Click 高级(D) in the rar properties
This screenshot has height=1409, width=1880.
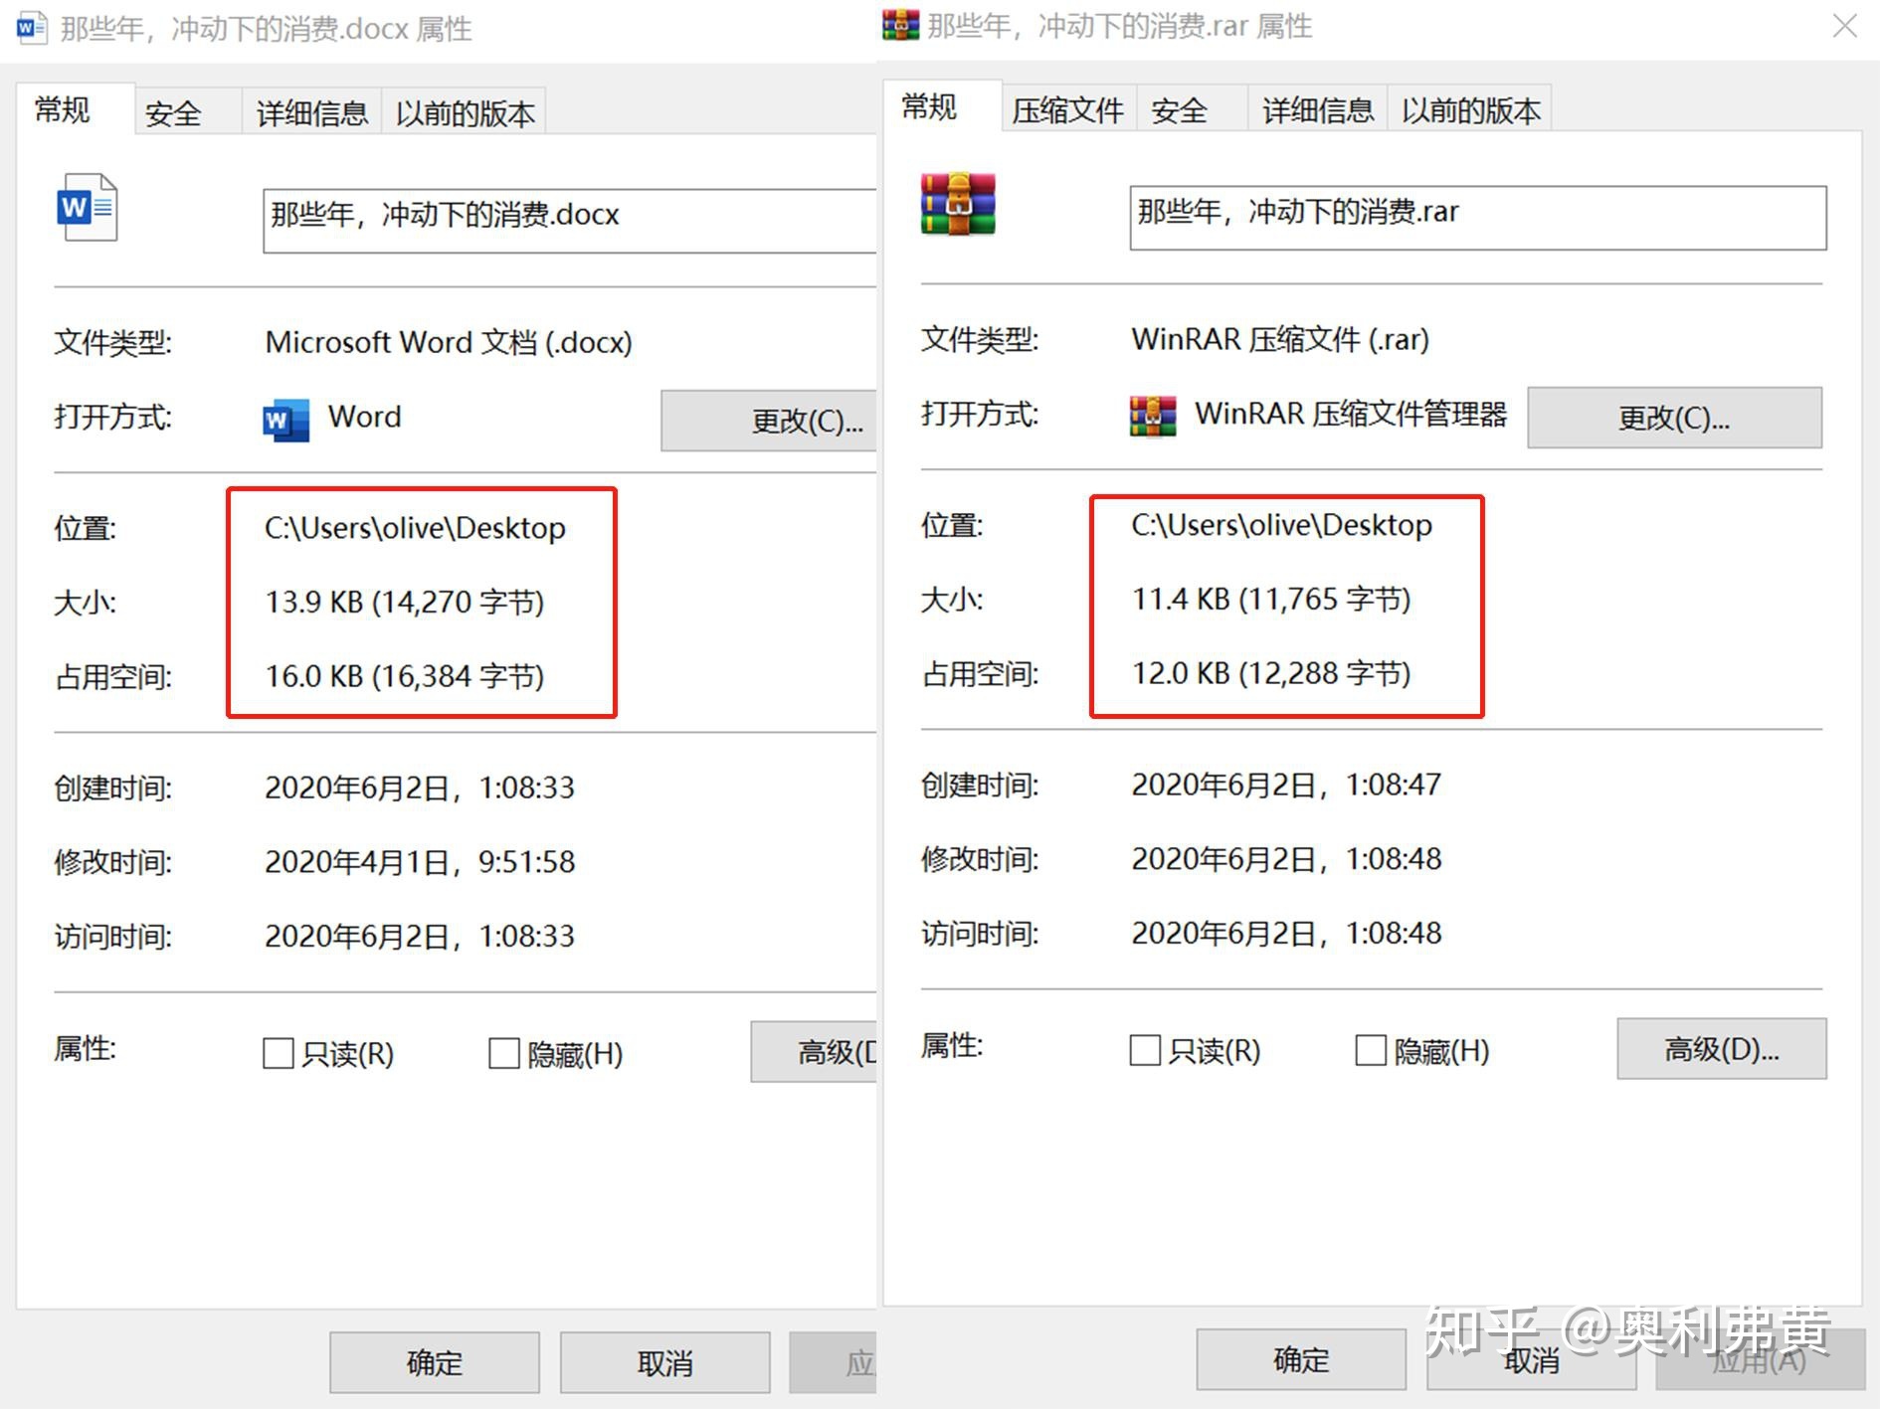tap(1721, 1049)
